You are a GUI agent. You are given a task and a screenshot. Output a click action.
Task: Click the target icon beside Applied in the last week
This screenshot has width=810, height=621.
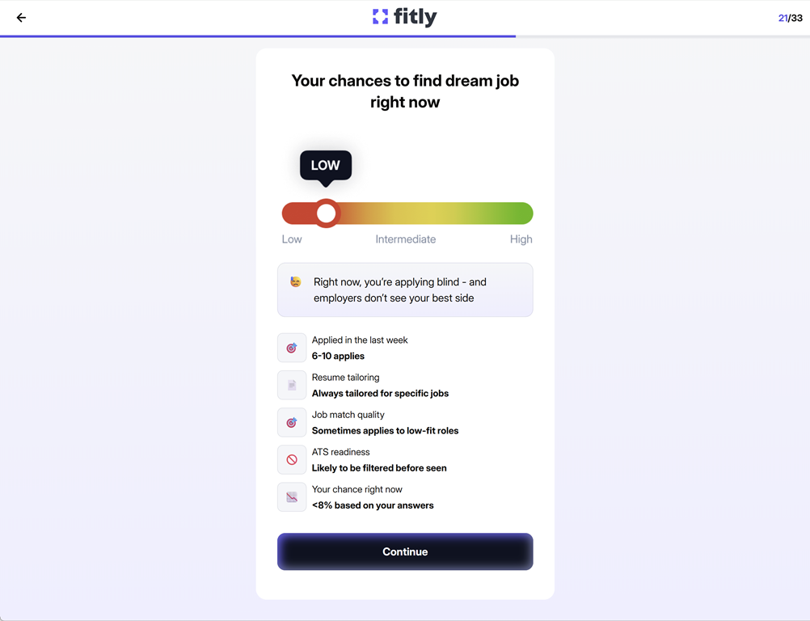click(292, 349)
